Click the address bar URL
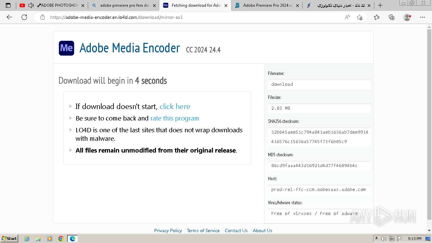This screenshot has width=432, height=243. point(116,17)
